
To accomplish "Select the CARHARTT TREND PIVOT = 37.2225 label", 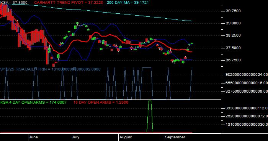I will pos(69,3).
